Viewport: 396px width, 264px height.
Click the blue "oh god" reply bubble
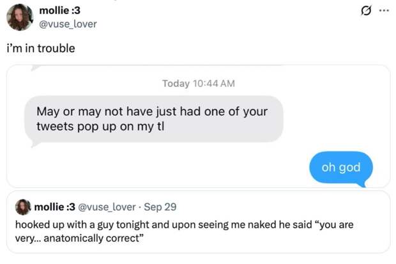click(x=340, y=167)
